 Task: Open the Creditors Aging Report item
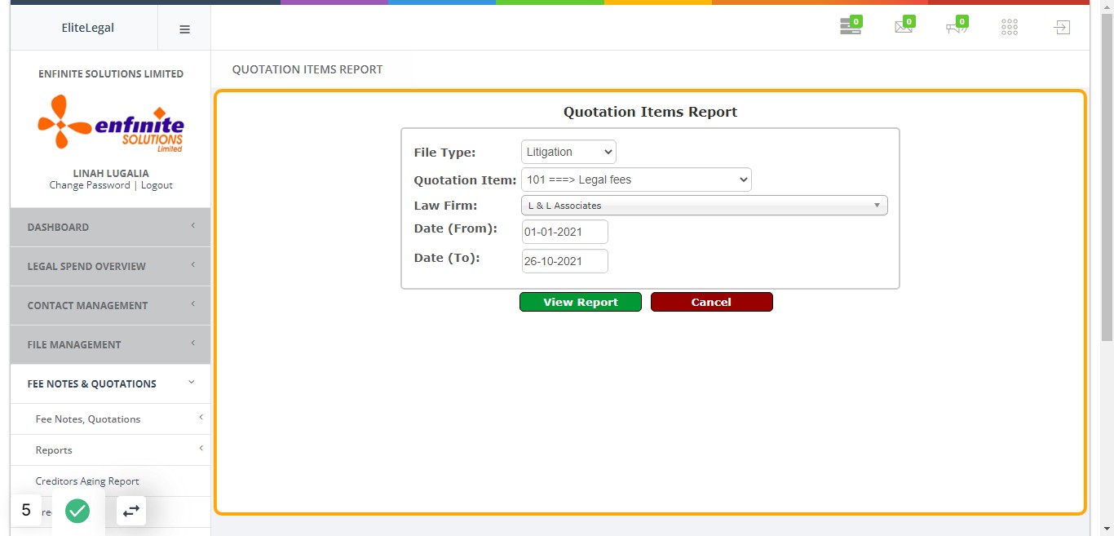87,481
